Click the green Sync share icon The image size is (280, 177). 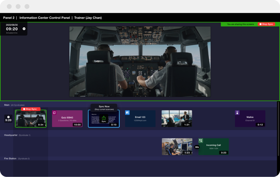coord(104,118)
